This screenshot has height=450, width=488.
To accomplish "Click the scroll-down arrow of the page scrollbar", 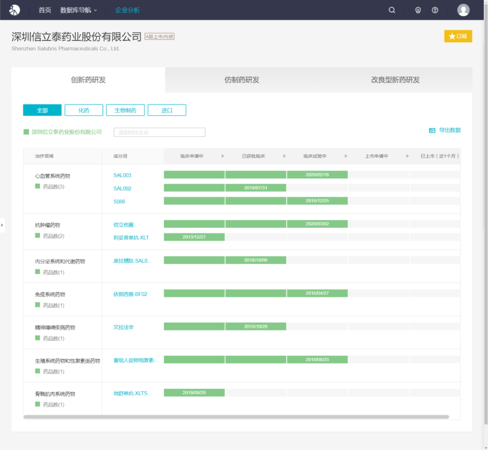I will [x=486, y=447].
